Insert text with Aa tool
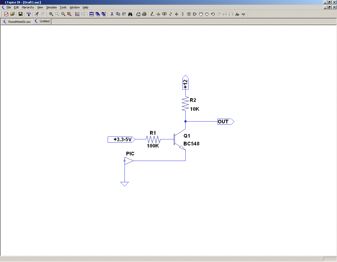This screenshot has height=262, width=337. 237,14
